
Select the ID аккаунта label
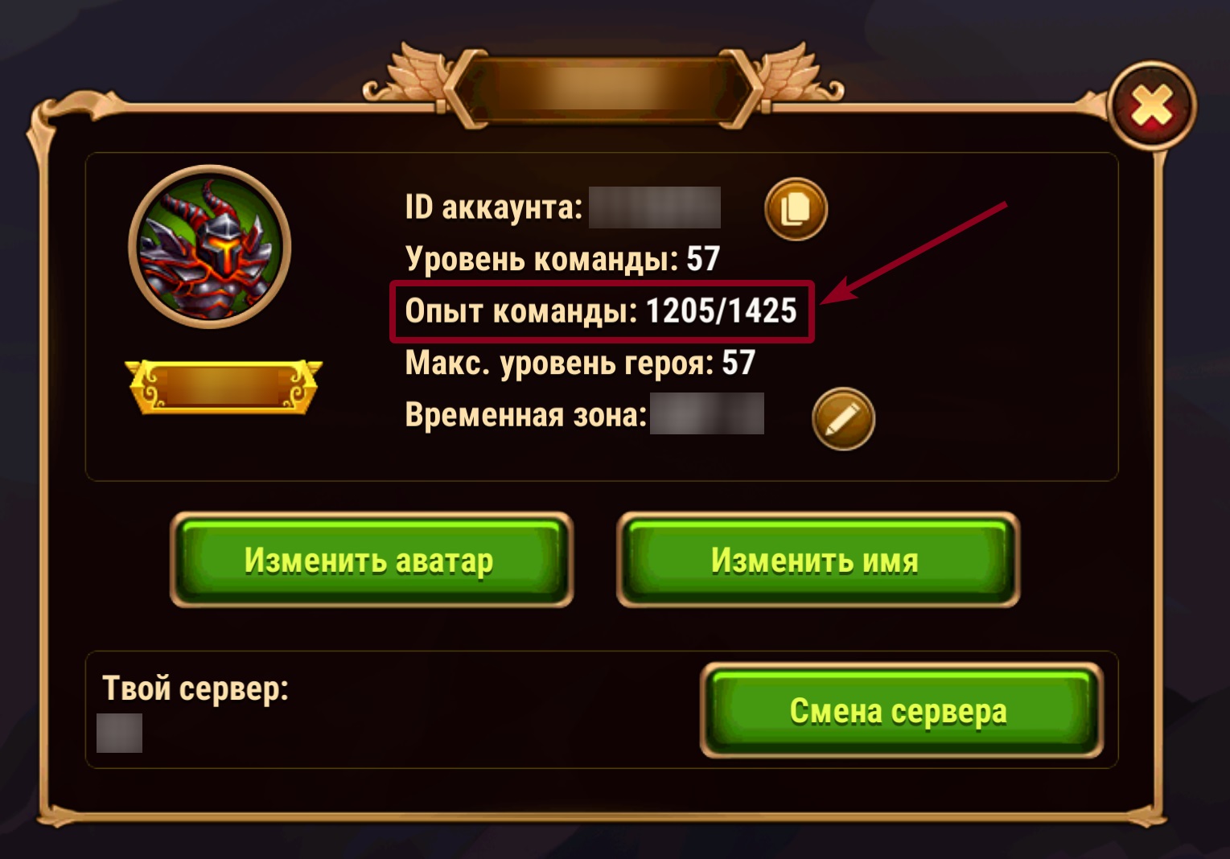point(494,208)
